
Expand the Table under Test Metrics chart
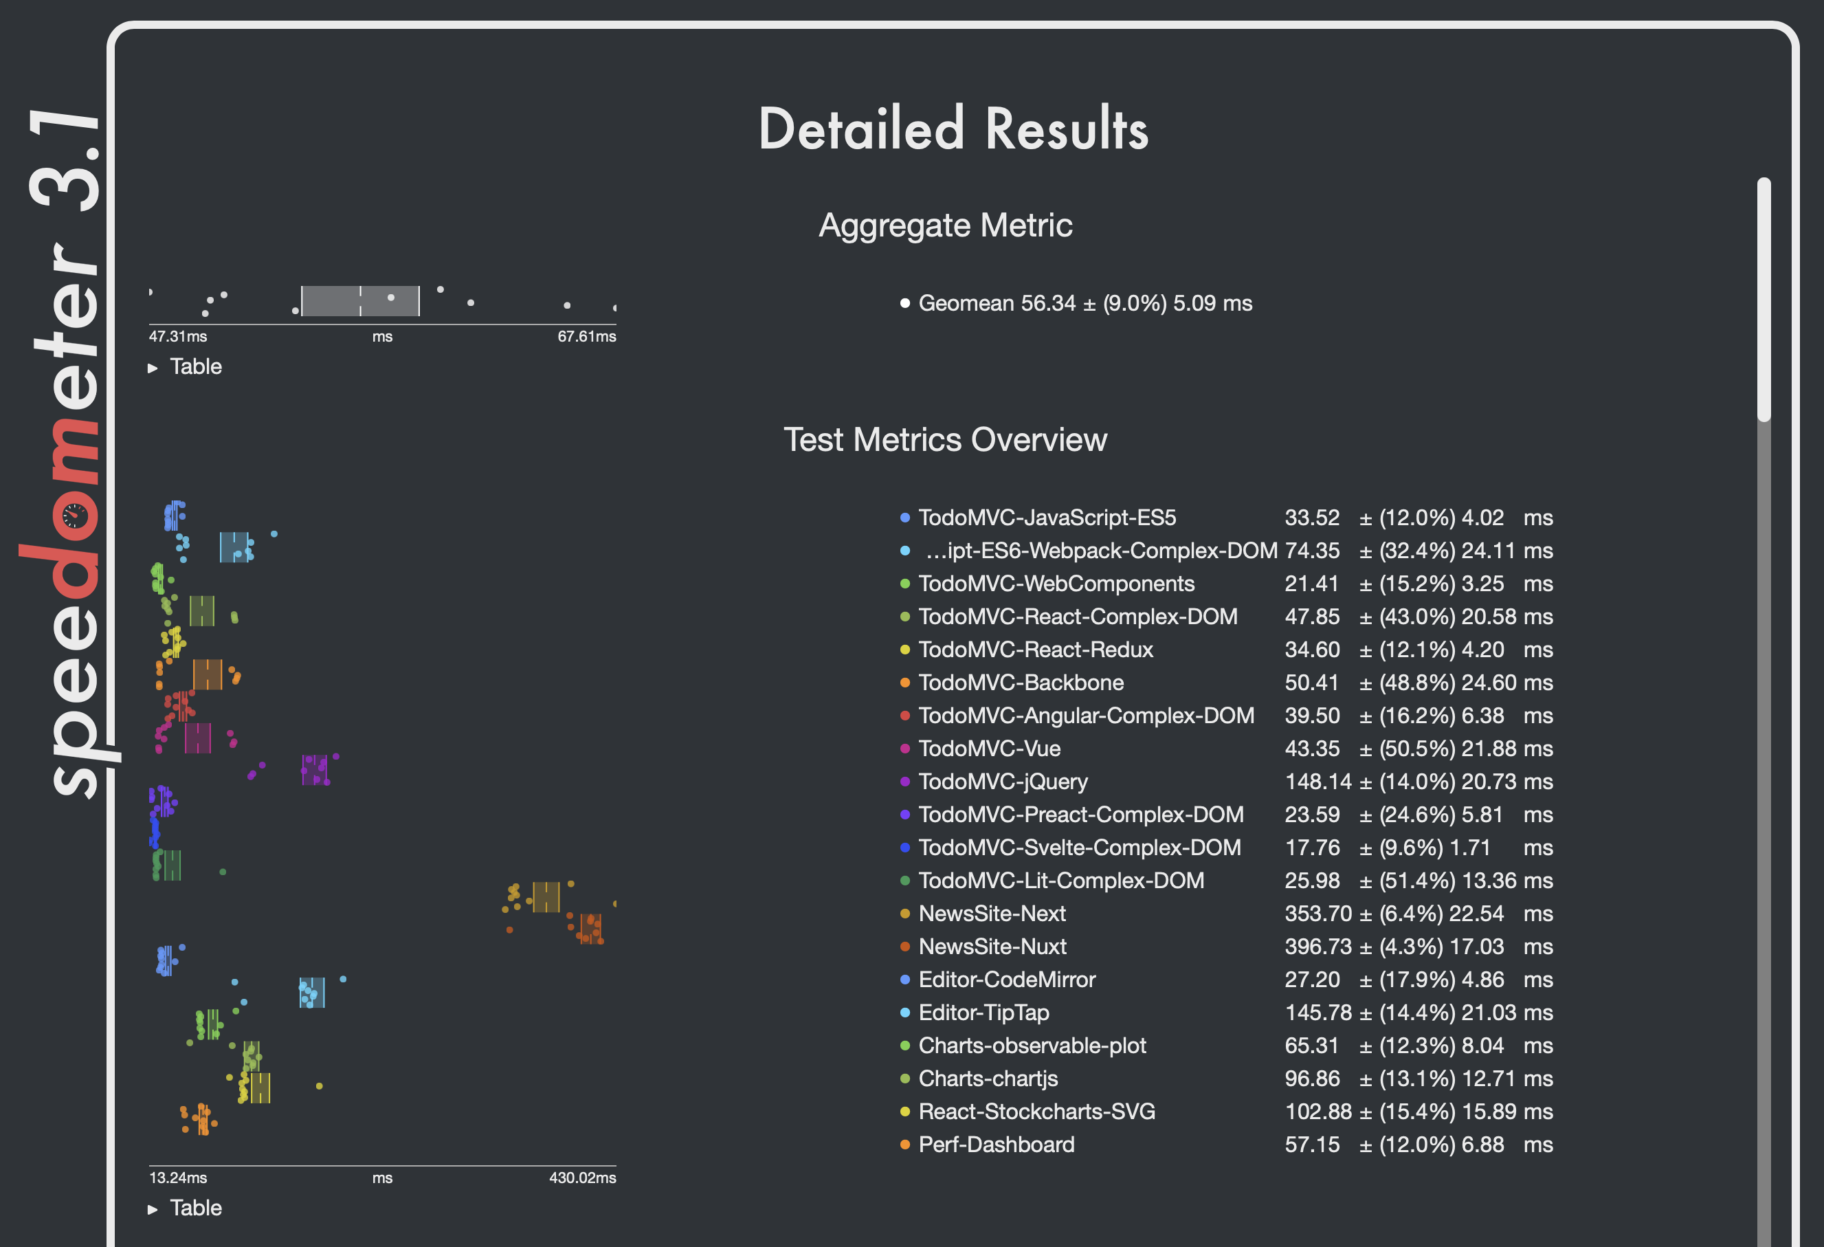tap(194, 1208)
